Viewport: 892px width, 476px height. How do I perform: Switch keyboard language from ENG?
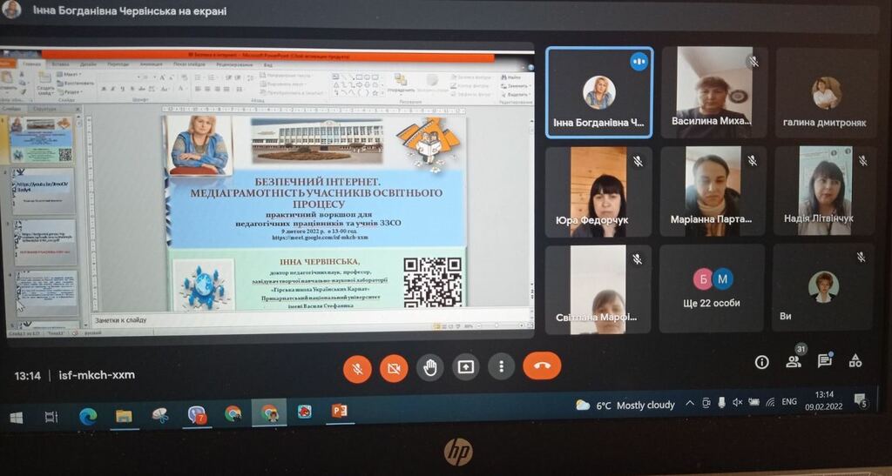788,402
